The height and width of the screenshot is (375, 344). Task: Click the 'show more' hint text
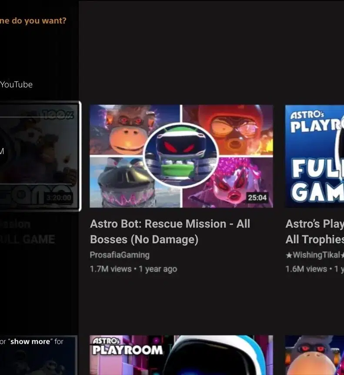30,342
